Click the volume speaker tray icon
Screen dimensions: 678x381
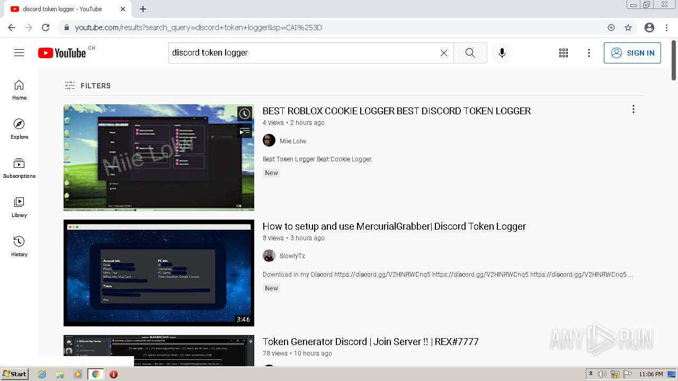[x=602, y=374]
